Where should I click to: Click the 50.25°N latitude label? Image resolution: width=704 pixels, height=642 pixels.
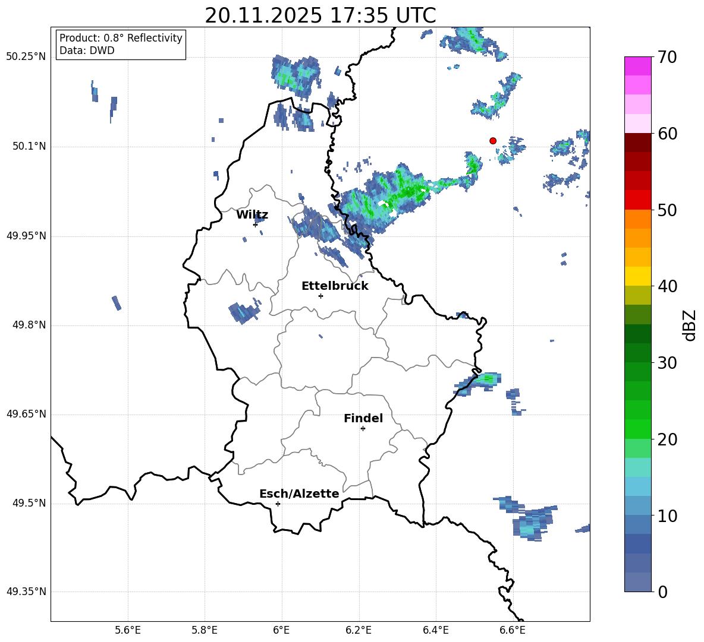coord(26,57)
